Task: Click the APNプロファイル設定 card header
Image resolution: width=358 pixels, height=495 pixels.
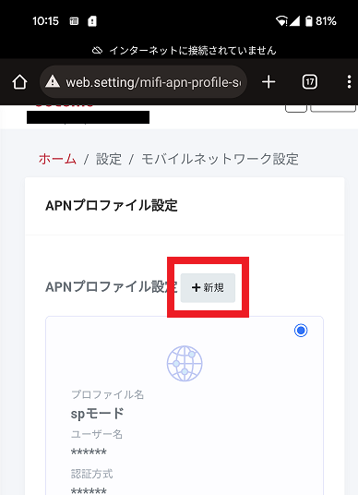Action: (112, 206)
